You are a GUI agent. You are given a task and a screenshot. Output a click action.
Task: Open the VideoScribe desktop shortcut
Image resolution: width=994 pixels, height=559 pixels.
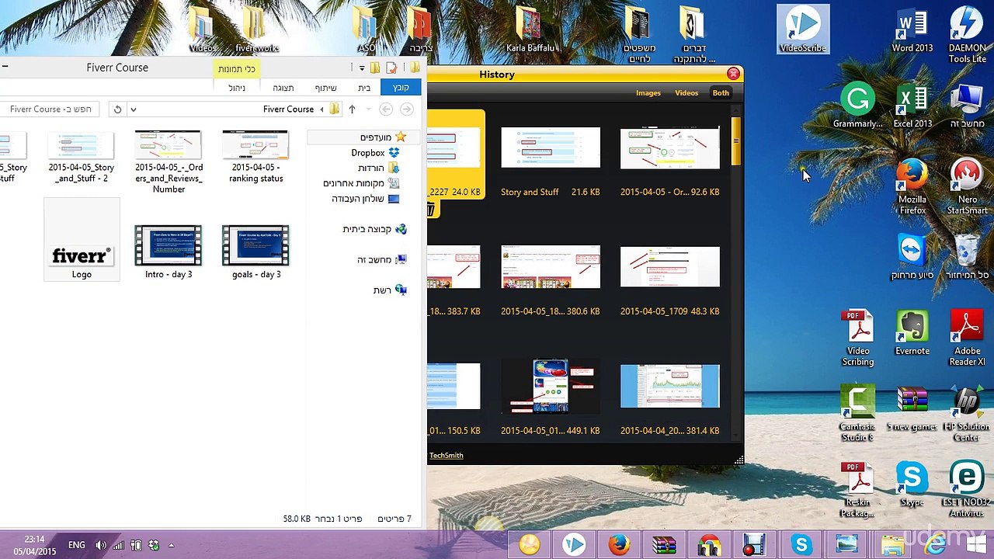[803, 30]
